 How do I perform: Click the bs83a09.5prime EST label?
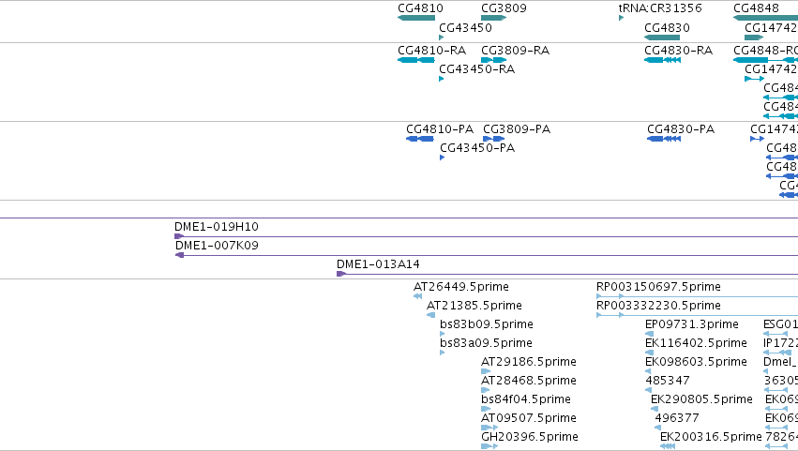tap(486, 343)
